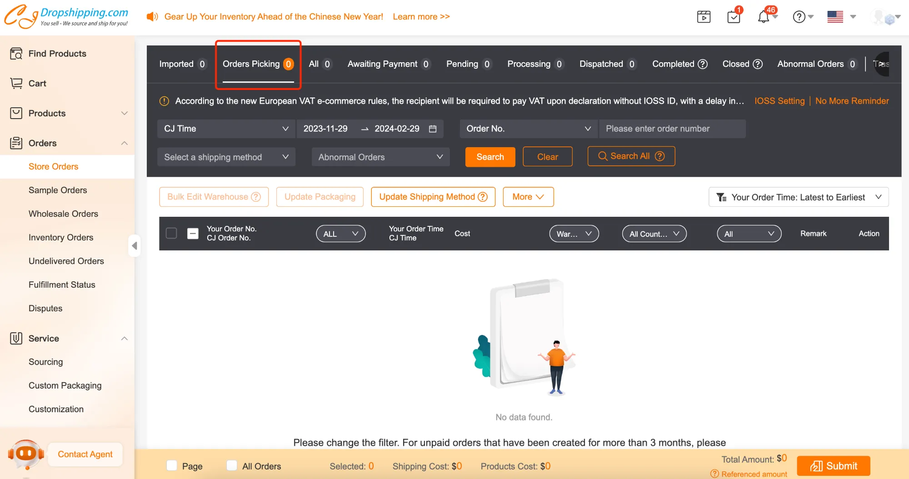Open the notifications bell
Viewport: 909px width, 479px height.
click(x=764, y=17)
